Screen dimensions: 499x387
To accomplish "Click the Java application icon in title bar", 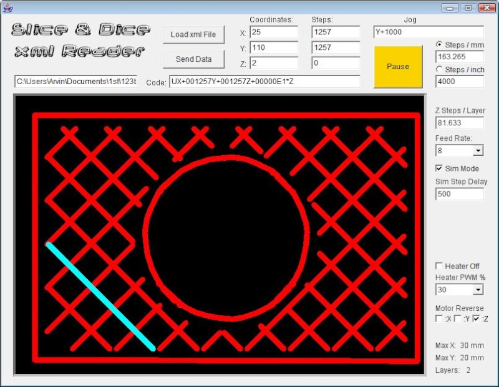I will tap(7, 7).
